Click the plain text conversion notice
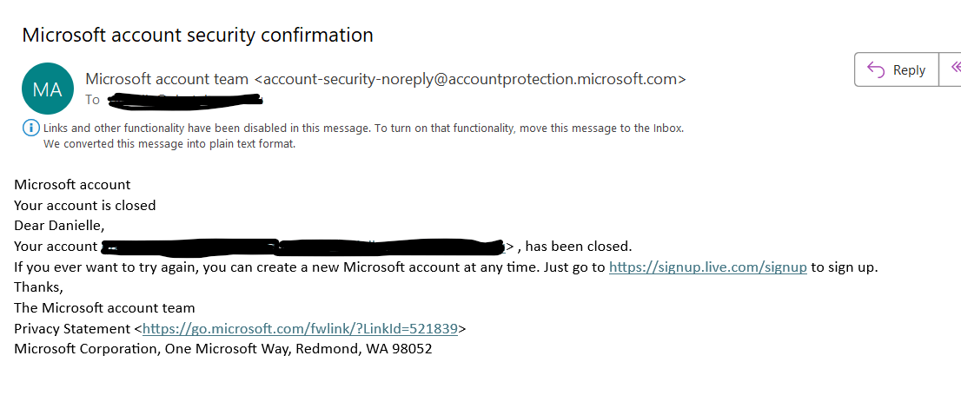961x415 pixels. click(169, 144)
